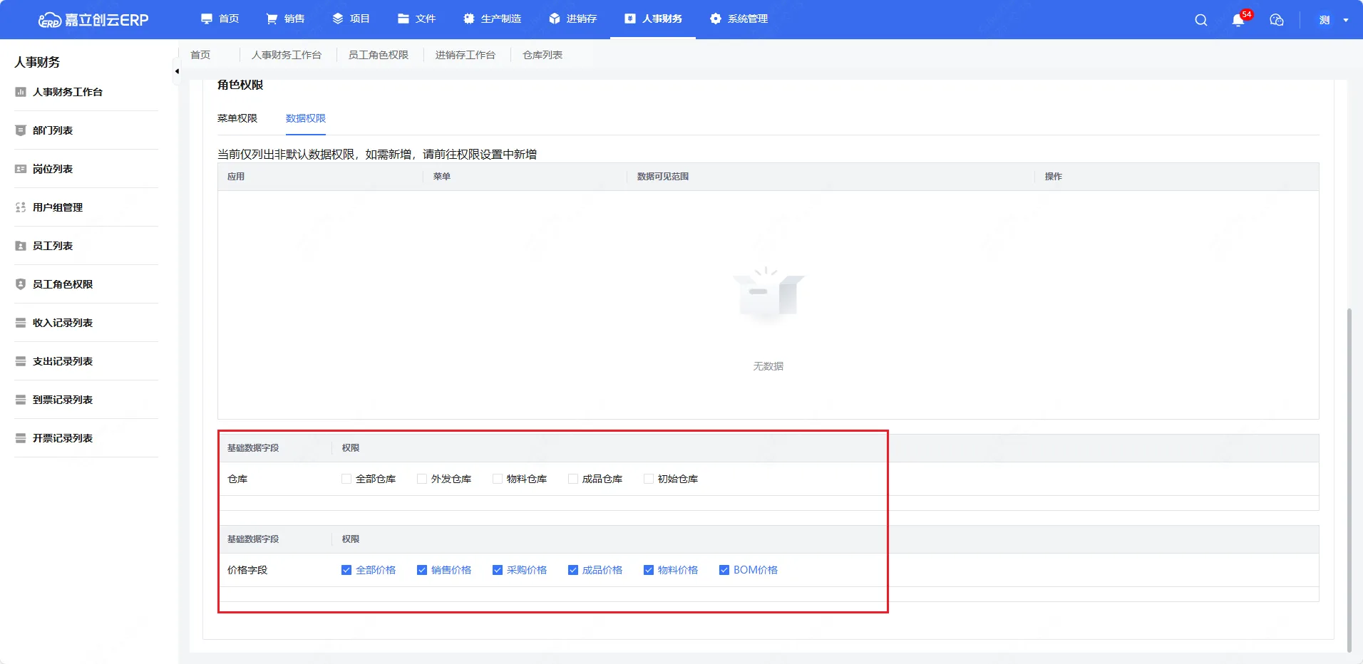Open the 进销存 top menu

coord(573,19)
